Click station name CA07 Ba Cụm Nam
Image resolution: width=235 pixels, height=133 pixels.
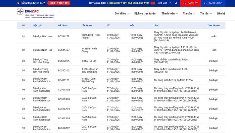point(89,128)
